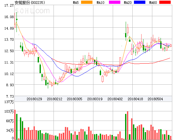Click the 11.31 price axis label
This screenshot has width=190, height=140.
point(9,62)
